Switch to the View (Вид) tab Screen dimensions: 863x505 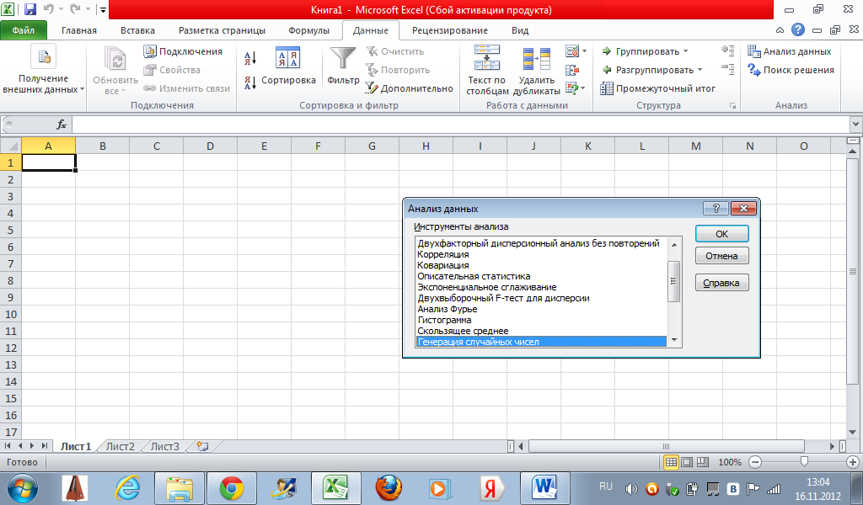pyautogui.click(x=519, y=30)
